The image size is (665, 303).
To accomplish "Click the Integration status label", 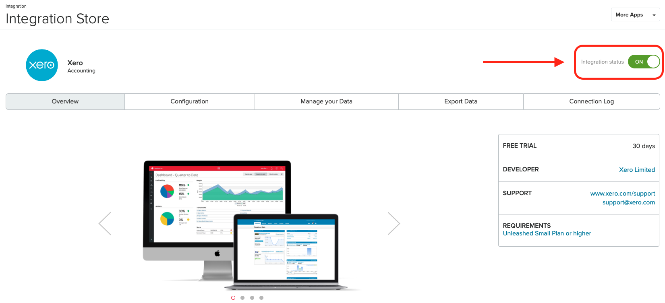I will [602, 62].
